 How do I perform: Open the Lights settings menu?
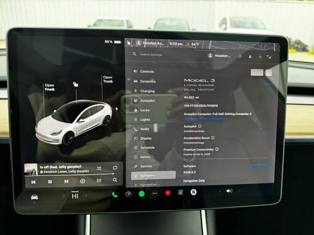point(142,119)
